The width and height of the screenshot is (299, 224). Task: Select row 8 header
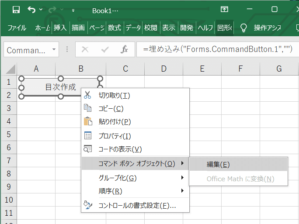(9, 174)
